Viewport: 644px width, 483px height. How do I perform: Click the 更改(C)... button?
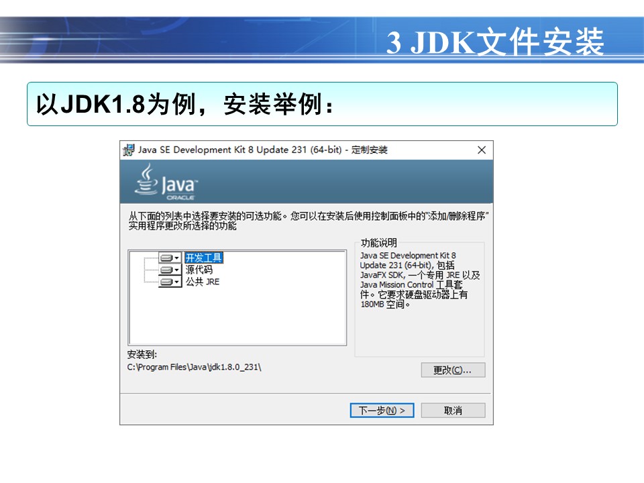453,370
